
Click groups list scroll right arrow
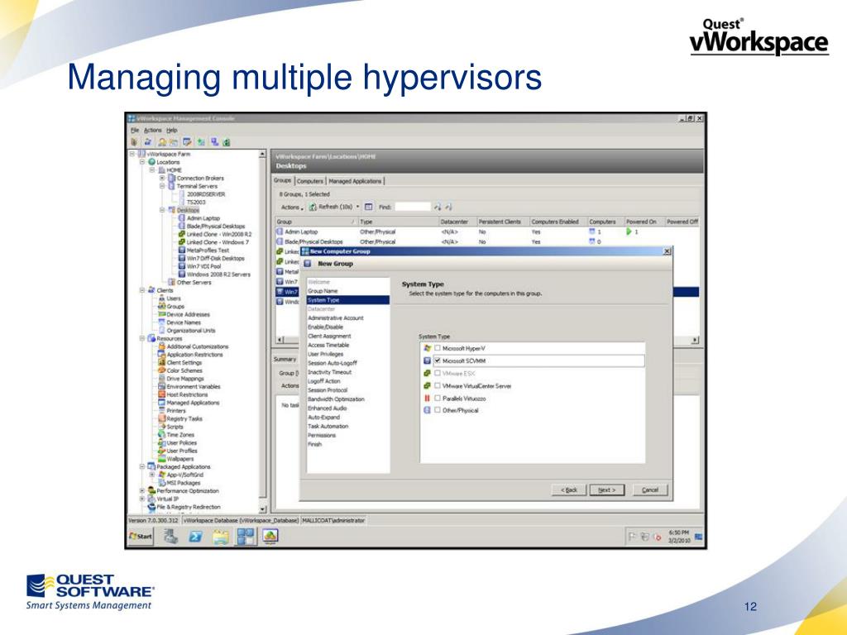click(695, 340)
